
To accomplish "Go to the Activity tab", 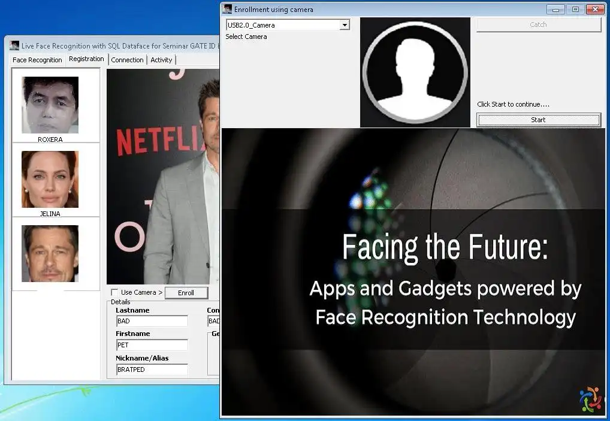I will pos(161,60).
